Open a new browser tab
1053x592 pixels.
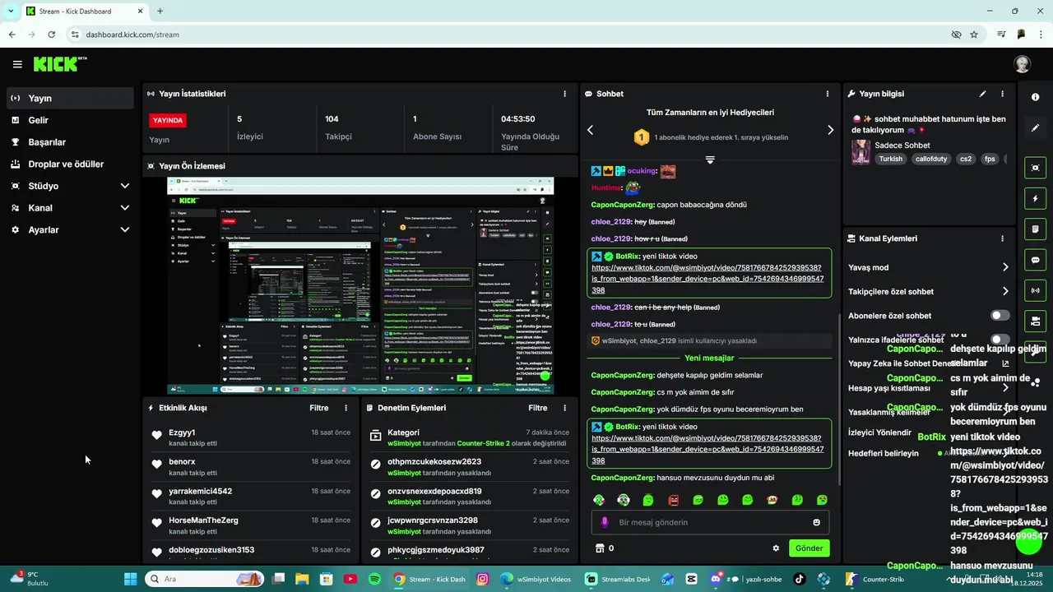[160, 12]
